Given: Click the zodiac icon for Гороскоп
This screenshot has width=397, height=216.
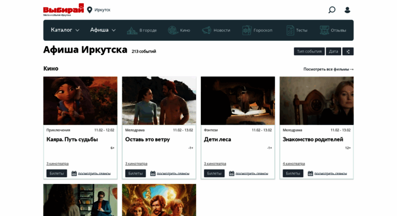Looking at the screenshot, I should click(247, 30).
